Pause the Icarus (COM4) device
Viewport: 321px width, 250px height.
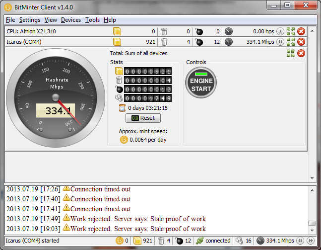point(280,42)
